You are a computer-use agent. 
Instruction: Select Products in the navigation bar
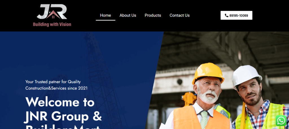[x=153, y=15]
